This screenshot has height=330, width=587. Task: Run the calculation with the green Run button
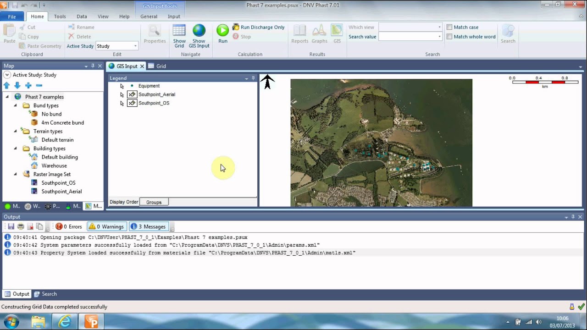tap(222, 30)
